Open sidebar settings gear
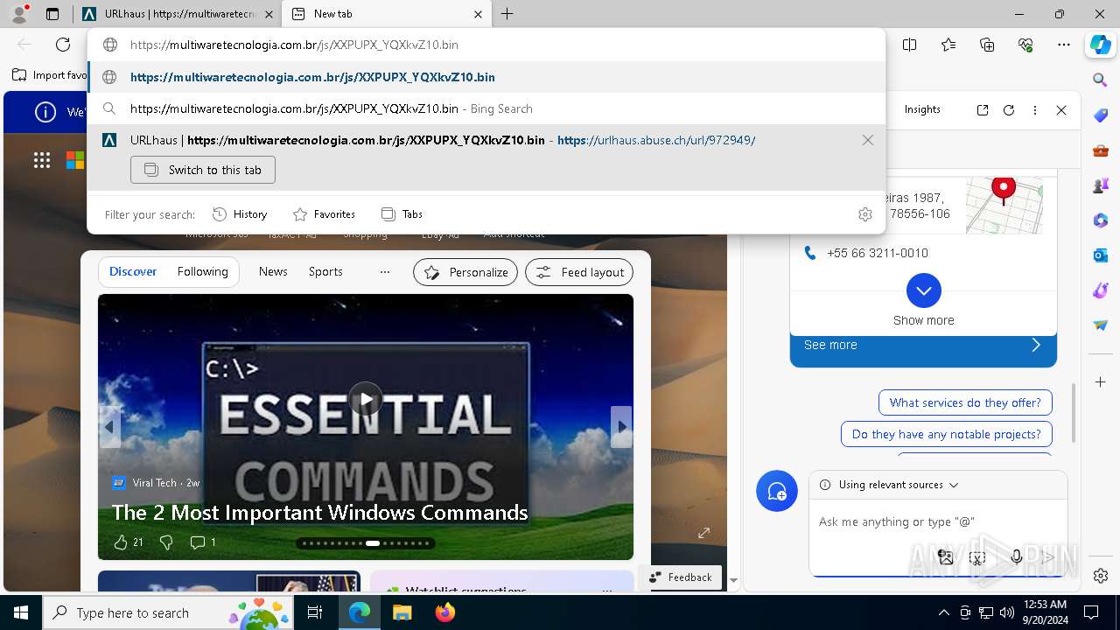This screenshot has width=1120, height=630. [1101, 576]
